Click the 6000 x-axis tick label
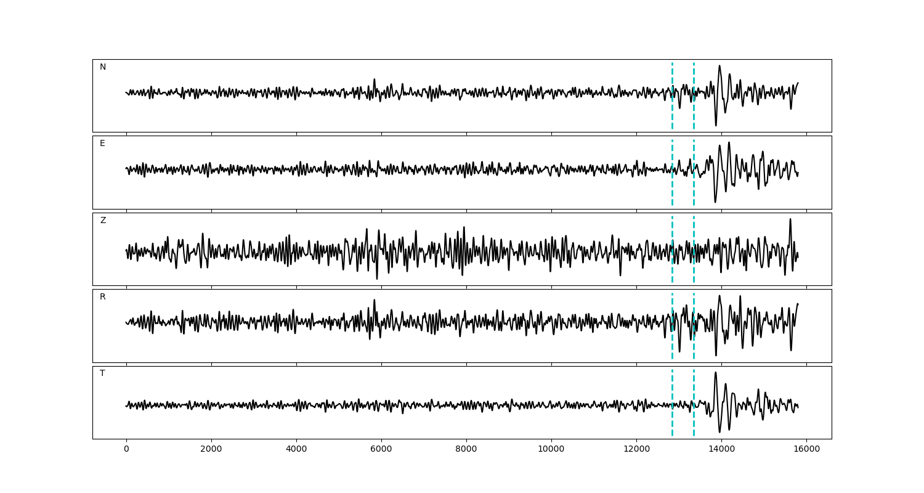 (381, 450)
